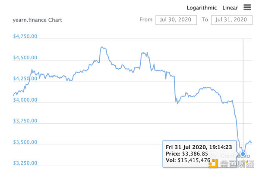Click the $4,750.00 axis label

pos(25,36)
